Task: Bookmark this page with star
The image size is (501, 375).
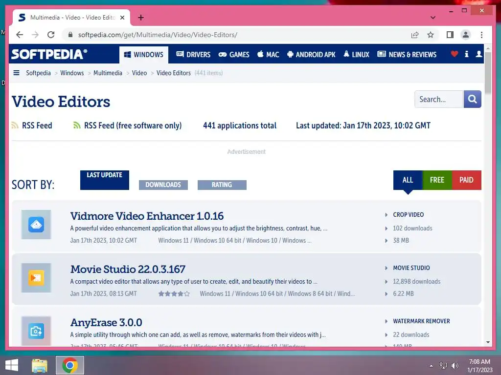Action: (x=431, y=35)
